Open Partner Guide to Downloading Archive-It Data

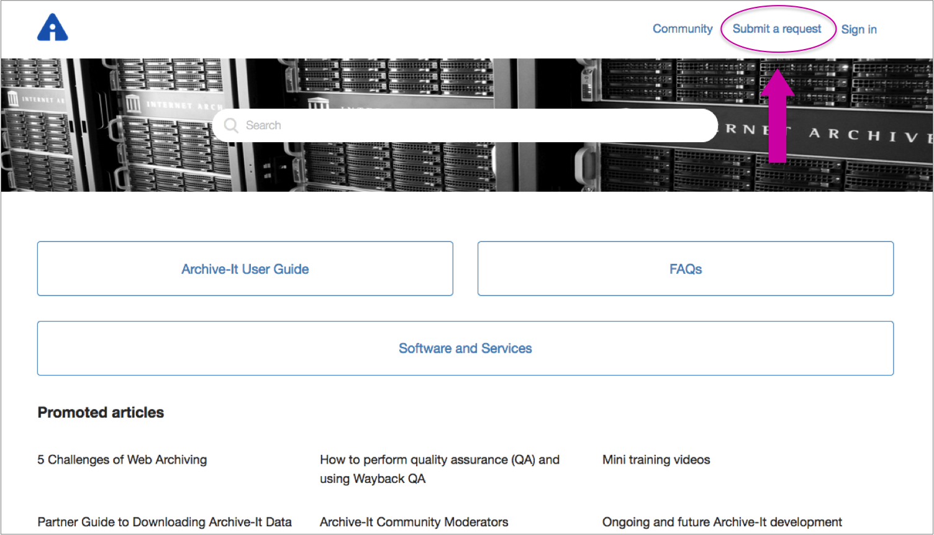(x=165, y=522)
